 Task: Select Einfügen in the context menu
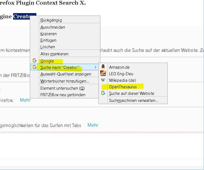click(65, 40)
